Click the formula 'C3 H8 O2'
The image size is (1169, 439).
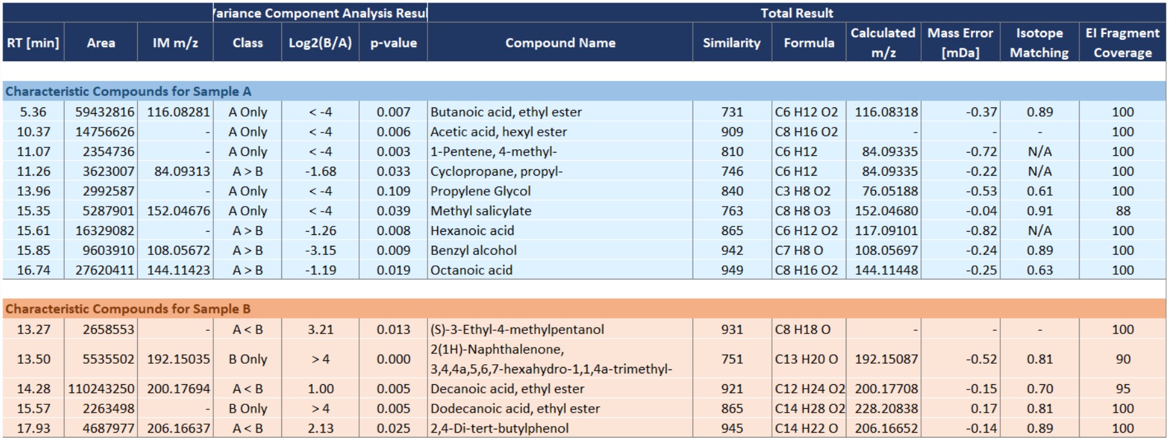coord(803,191)
